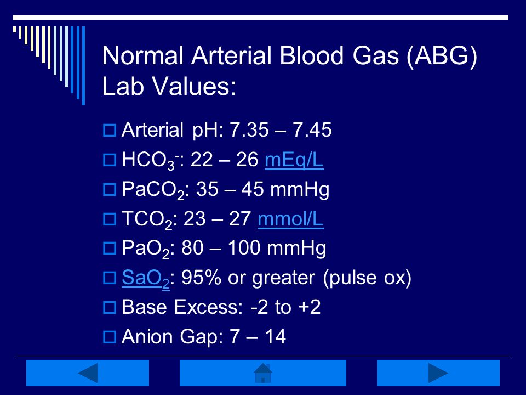This screenshot has width=526, height=395.
Task: Click the SaO2 bullet square
Action: [109, 278]
